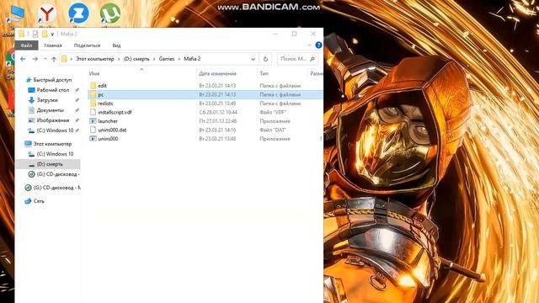This screenshot has width=539, height=303.
Task: Open the Поделиться ribbon tab
Action: pyautogui.click(x=87, y=45)
